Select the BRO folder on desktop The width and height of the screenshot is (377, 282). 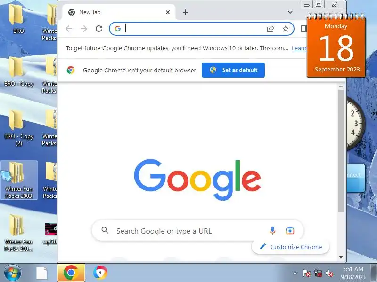tap(18, 18)
